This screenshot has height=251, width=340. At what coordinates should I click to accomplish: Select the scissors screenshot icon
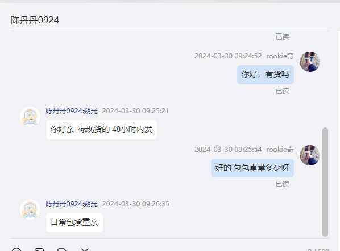pos(85,250)
